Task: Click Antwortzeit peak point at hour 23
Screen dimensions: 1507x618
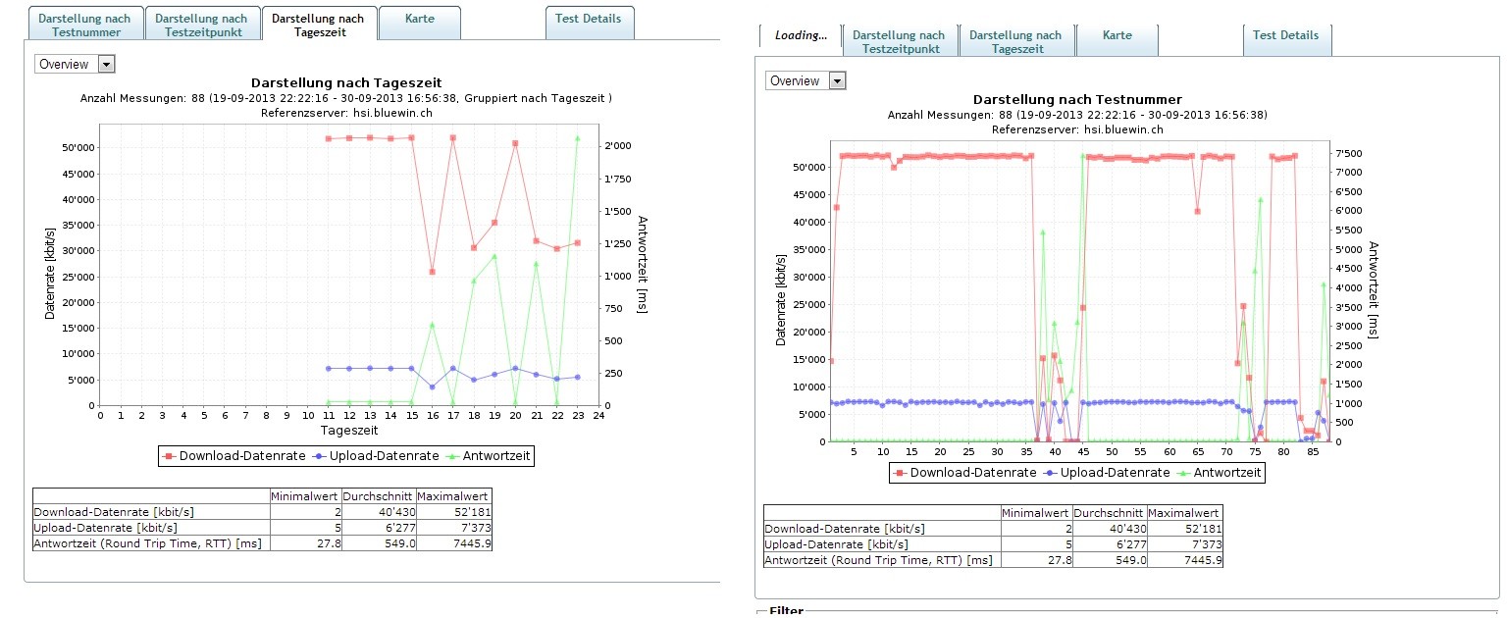Action: [x=577, y=138]
